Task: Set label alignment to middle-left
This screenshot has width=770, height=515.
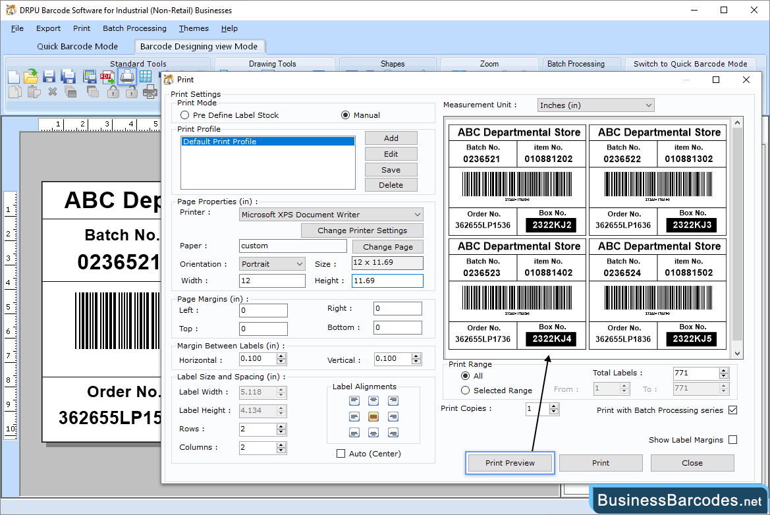Action: tap(354, 417)
